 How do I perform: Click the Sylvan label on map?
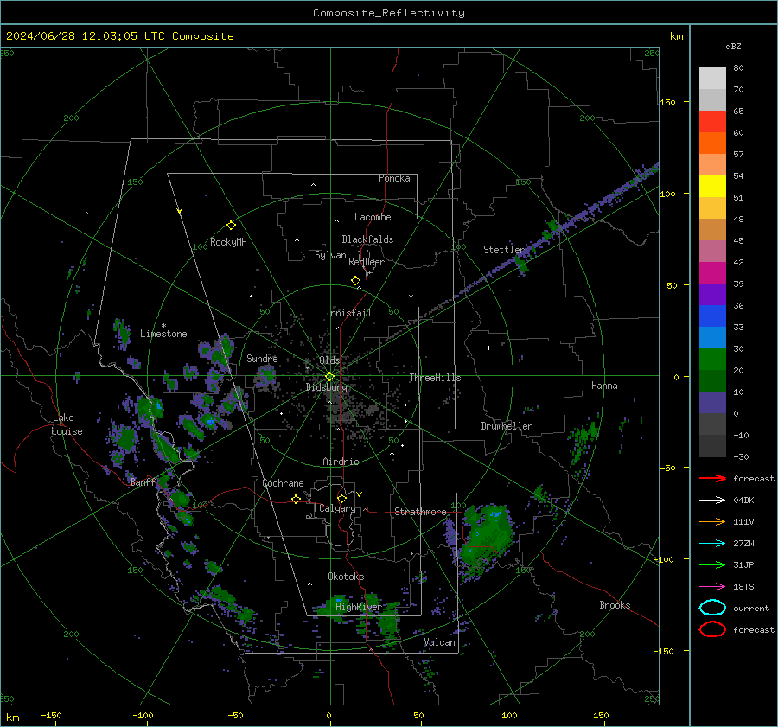[x=330, y=255]
